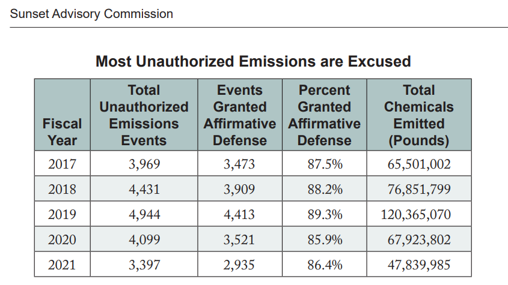Select the 76,851,799 chemicals emitted cell

tap(418, 189)
